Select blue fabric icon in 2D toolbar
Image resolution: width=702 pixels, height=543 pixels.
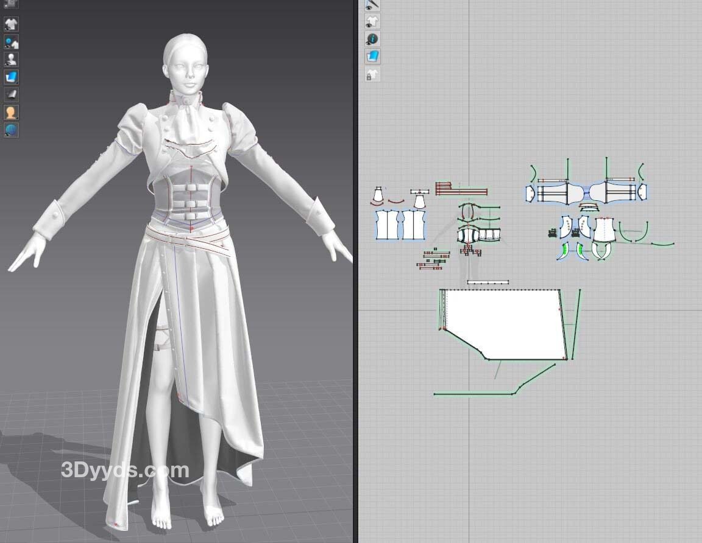pos(372,57)
